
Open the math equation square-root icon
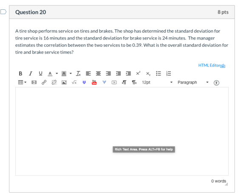tap(74, 82)
